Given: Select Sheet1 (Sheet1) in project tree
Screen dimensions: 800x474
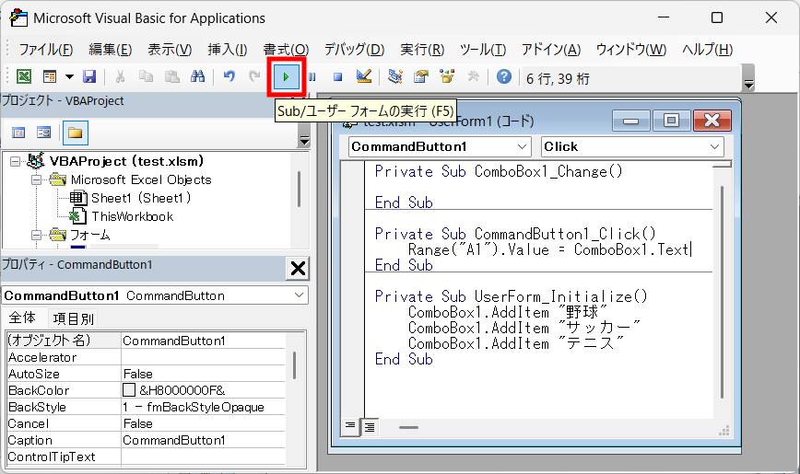Looking at the screenshot, I should click(x=141, y=198).
